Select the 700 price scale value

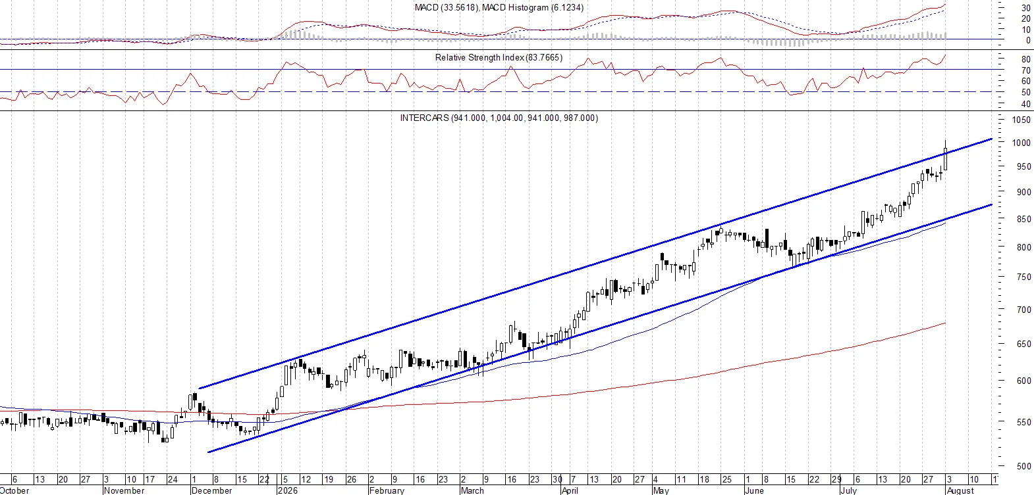(1023, 310)
